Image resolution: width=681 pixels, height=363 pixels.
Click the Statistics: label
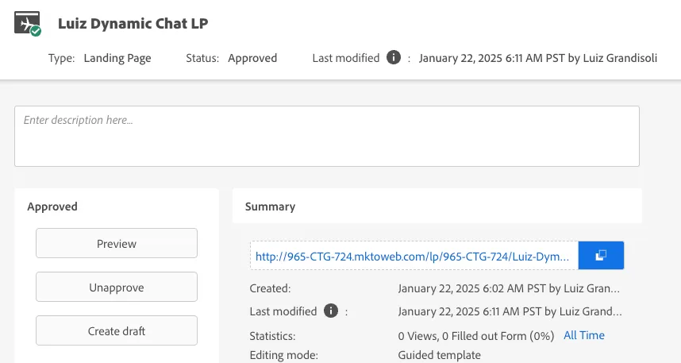tap(272, 336)
